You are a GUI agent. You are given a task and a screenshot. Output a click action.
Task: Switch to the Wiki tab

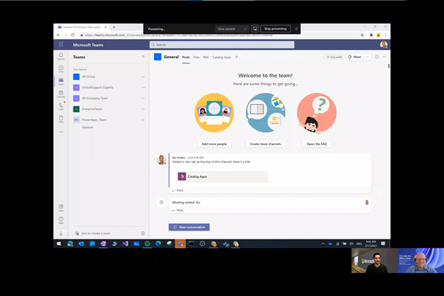tap(206, 57)
